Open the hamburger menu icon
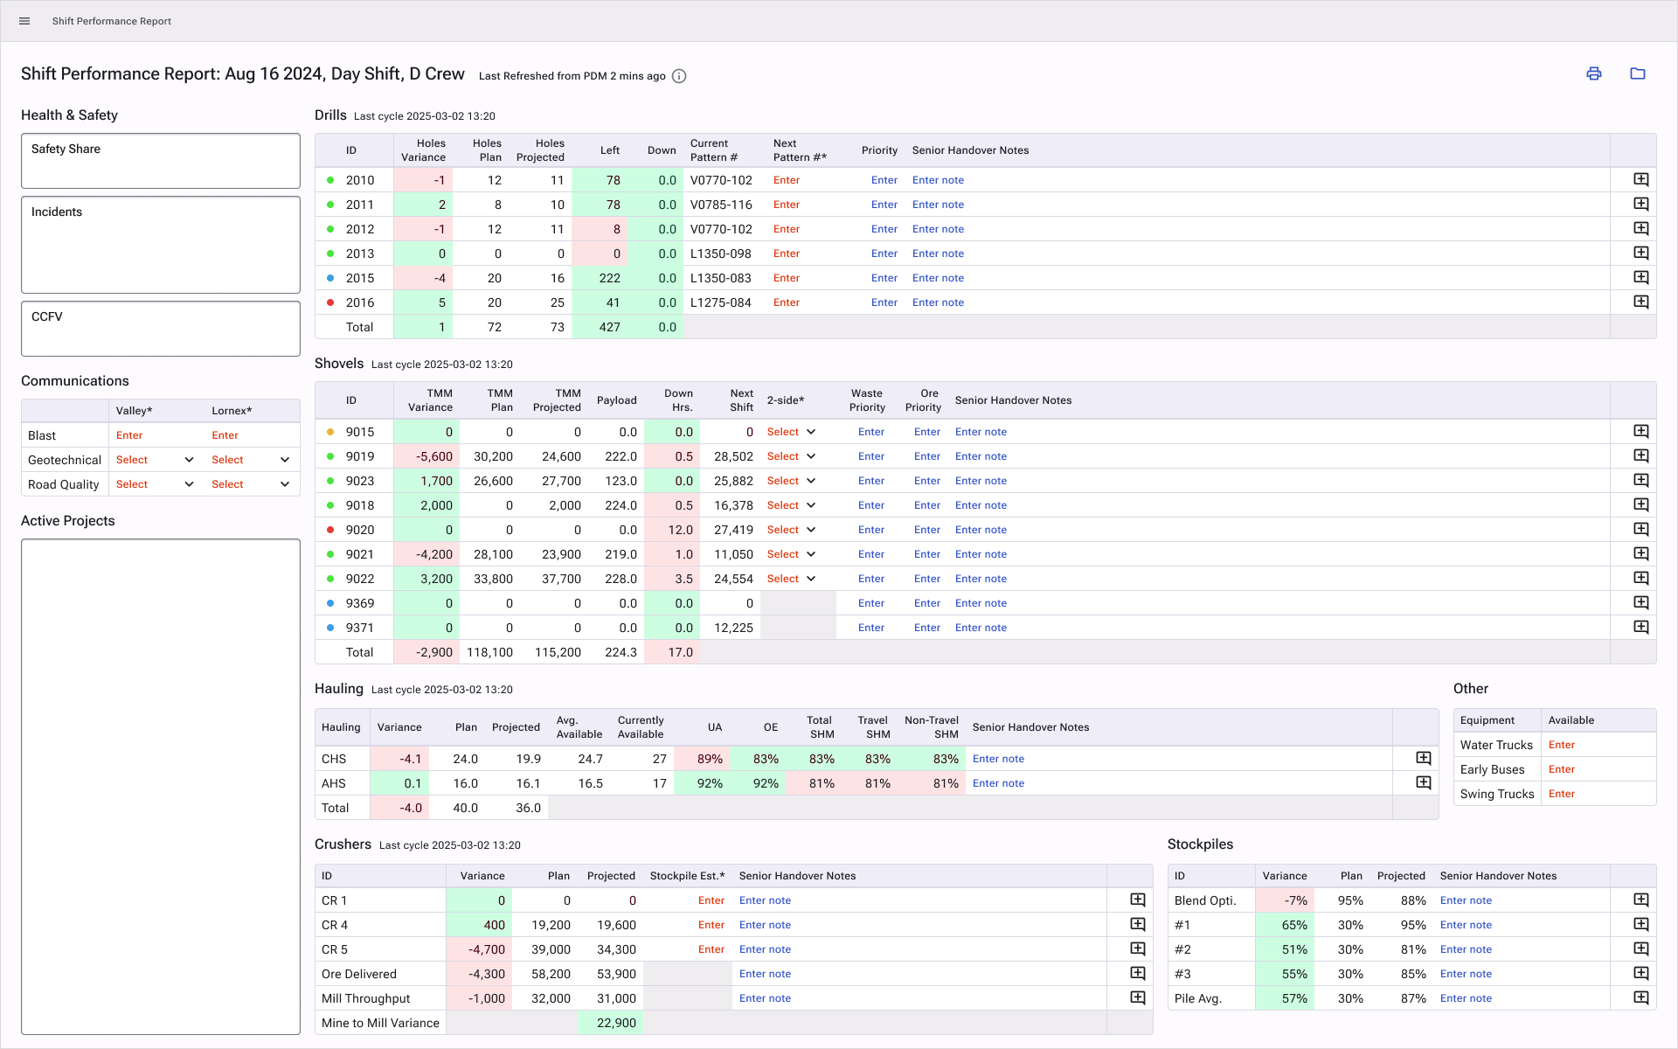This screenshot has width=1678, height=1049. click(24, 21)
